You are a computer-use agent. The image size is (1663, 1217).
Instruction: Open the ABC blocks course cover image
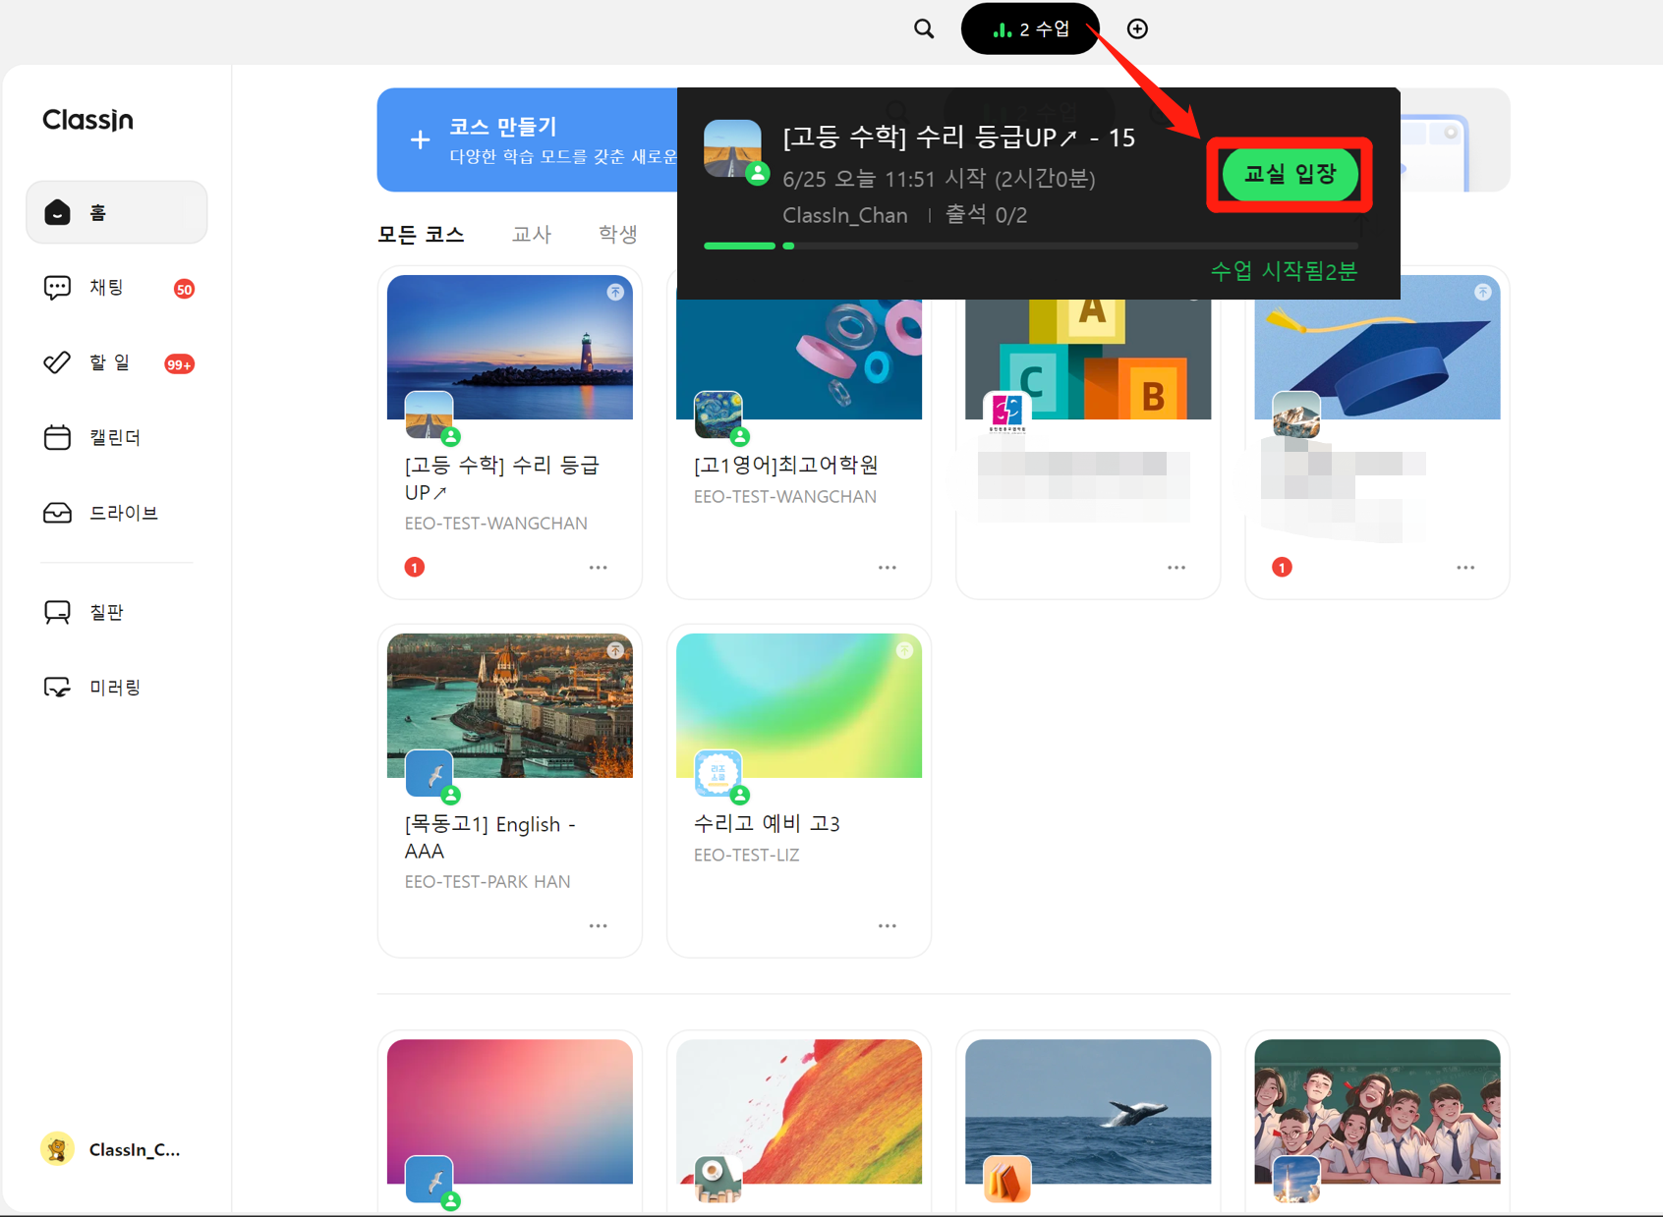[1088, 360]
